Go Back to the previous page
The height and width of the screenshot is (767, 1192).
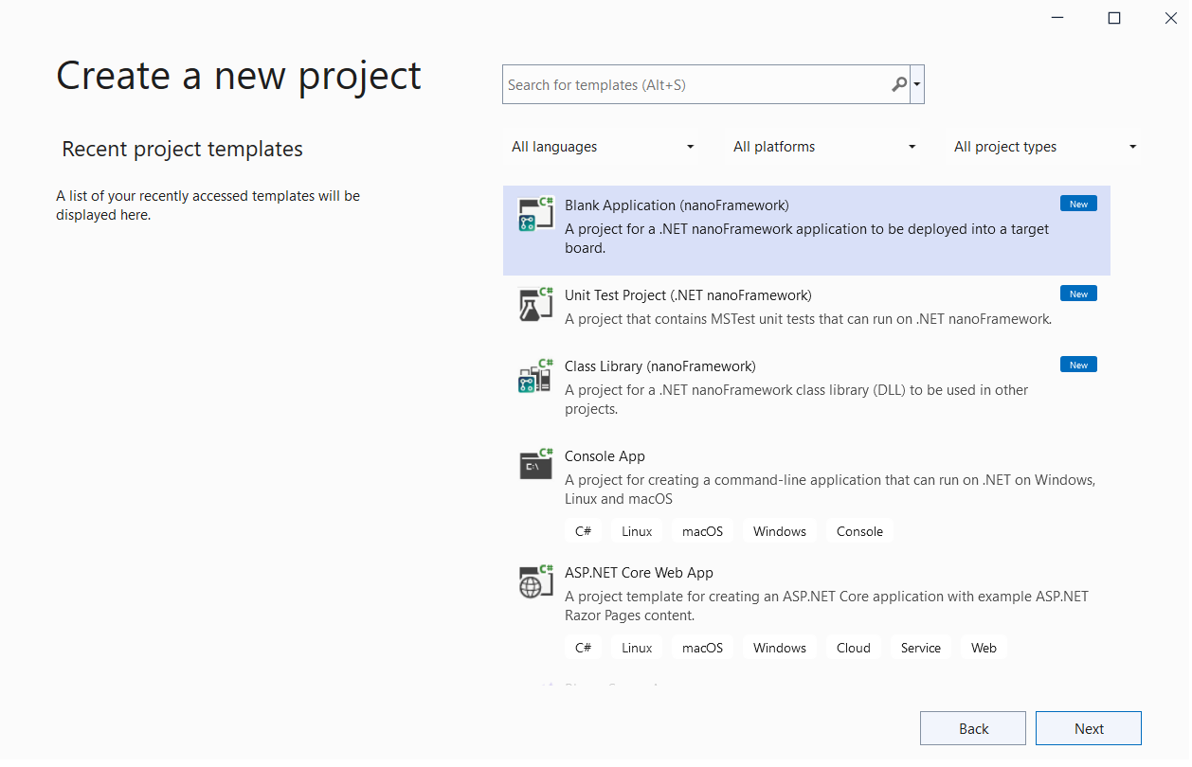[973, 729]
